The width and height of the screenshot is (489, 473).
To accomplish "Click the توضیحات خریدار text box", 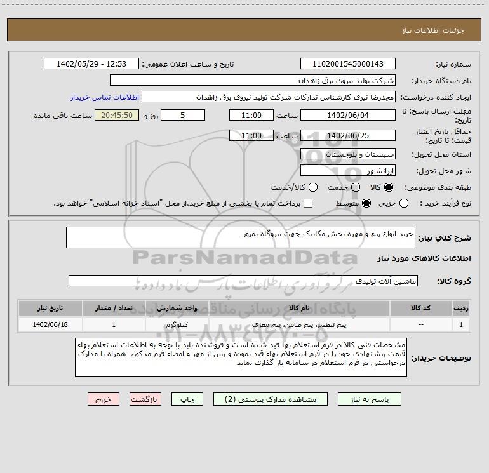I will click(241, 357).
